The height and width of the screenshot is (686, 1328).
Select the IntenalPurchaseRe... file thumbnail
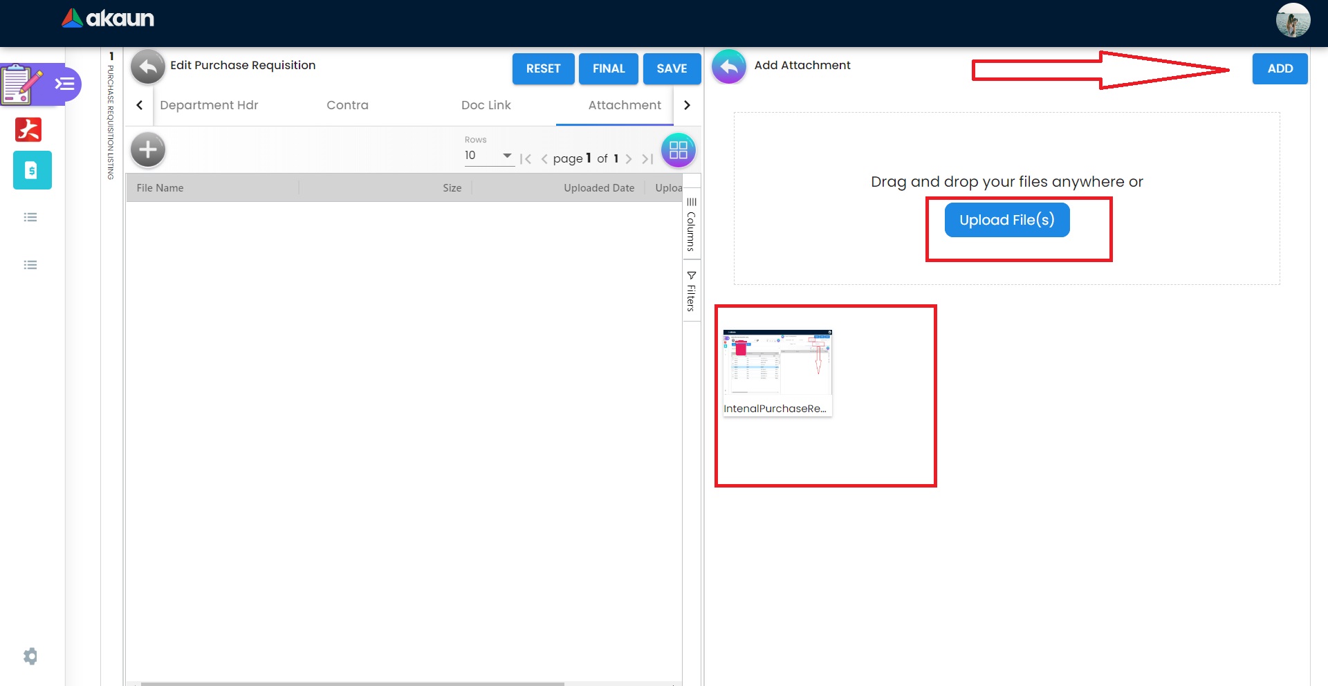(777, 373)
